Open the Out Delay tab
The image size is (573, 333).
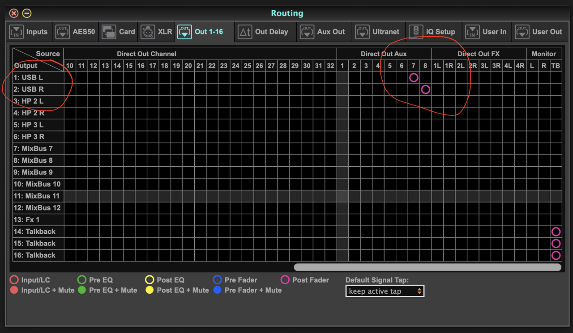pyautogui.click(x=266, y=32)
